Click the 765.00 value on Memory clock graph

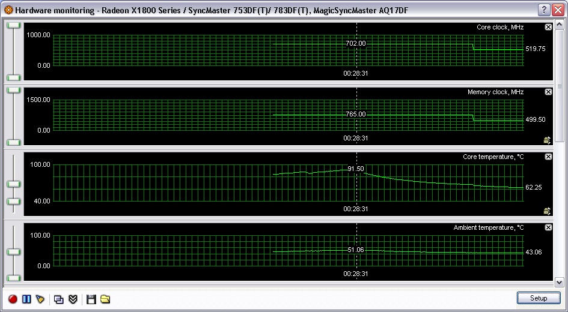(x=356, y=114)
